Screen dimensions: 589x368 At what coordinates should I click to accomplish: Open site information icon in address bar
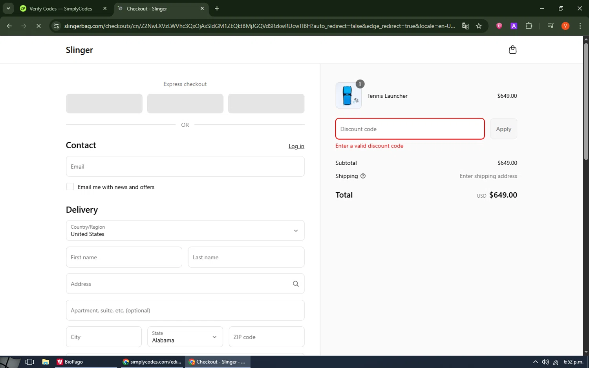[56, 26]
